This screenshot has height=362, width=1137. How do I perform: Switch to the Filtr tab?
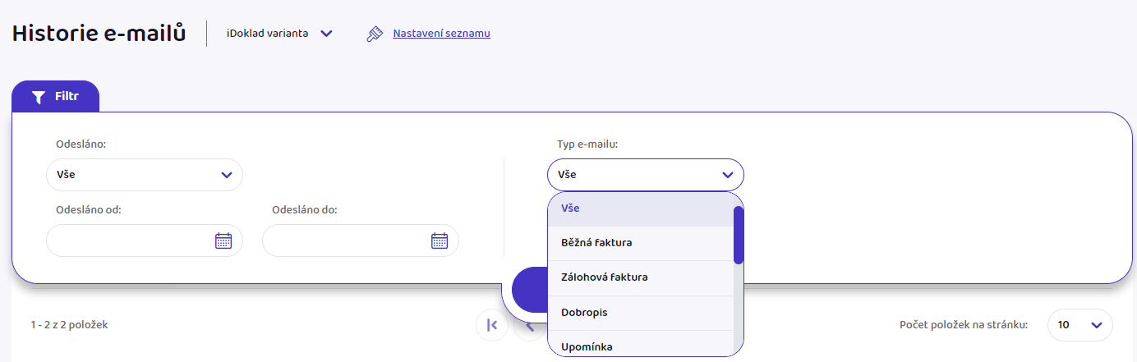[x=55, y=97]
